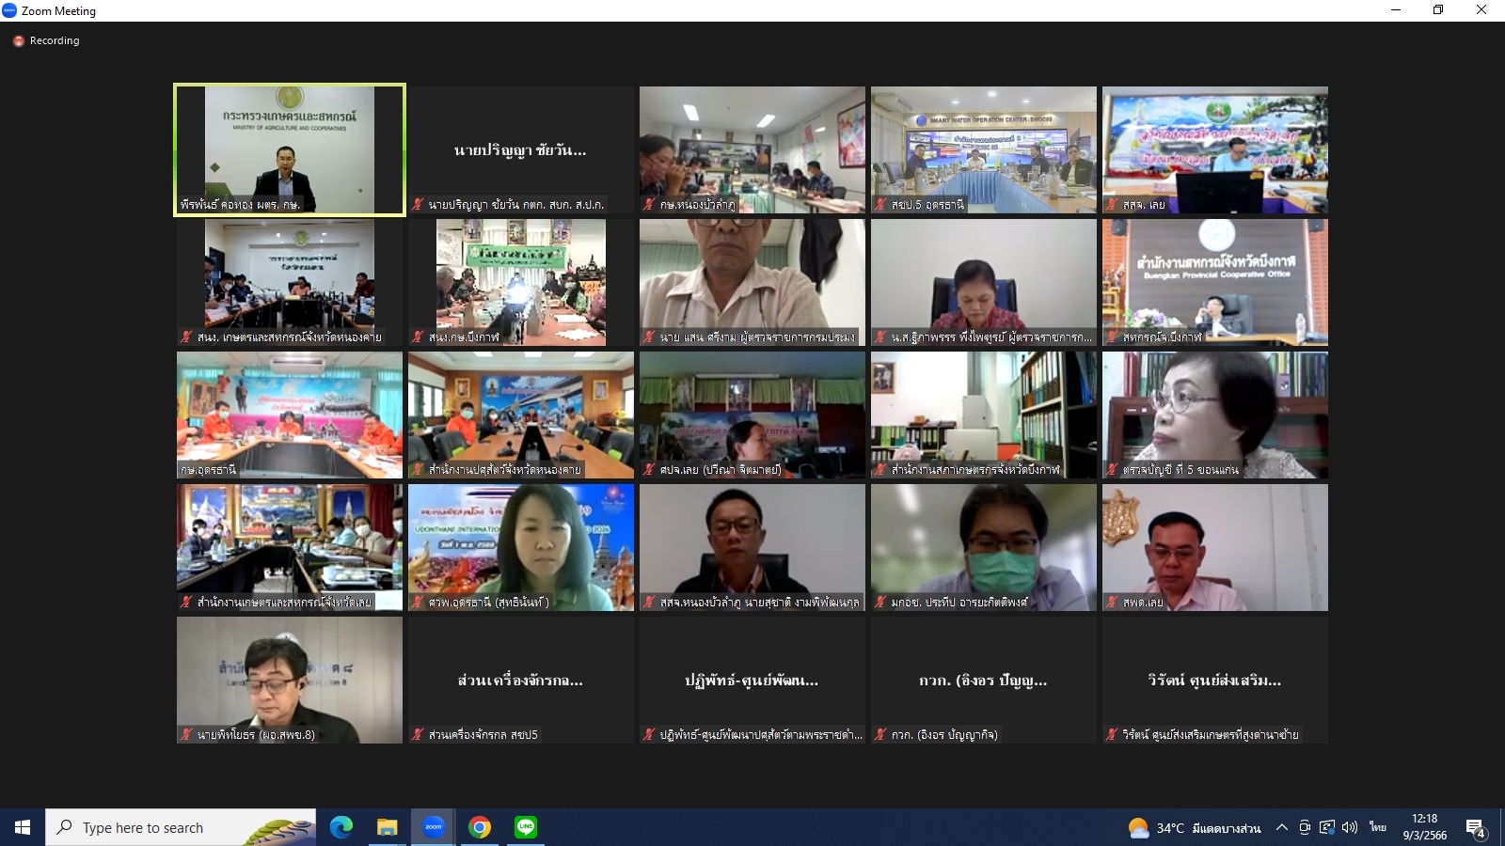This screenshot has height=846, width=1505.
Task: Click muted mic icon on กษ.หนองบัวลำภู tile
Action: [649, 204]
